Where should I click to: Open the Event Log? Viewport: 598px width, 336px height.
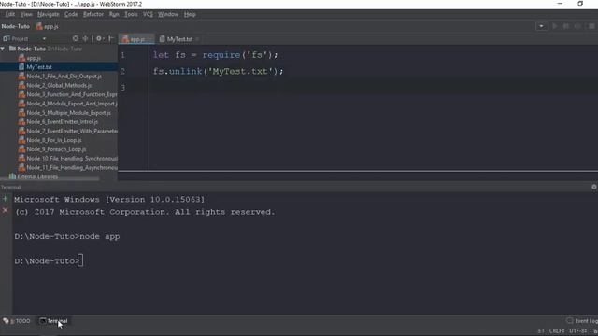click(x=581, y=321)
